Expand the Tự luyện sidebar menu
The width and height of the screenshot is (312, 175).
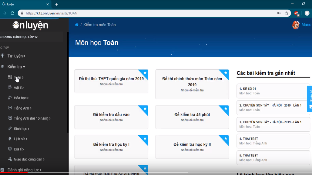[x=16, y=56]
